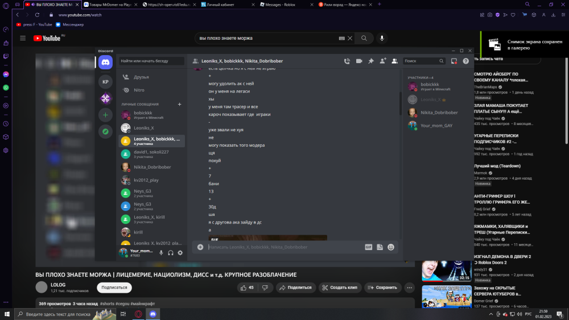This screenshot has height=320, width=569.
Task: Click the YouTube search magnifier button
Action: coord(364,38)
